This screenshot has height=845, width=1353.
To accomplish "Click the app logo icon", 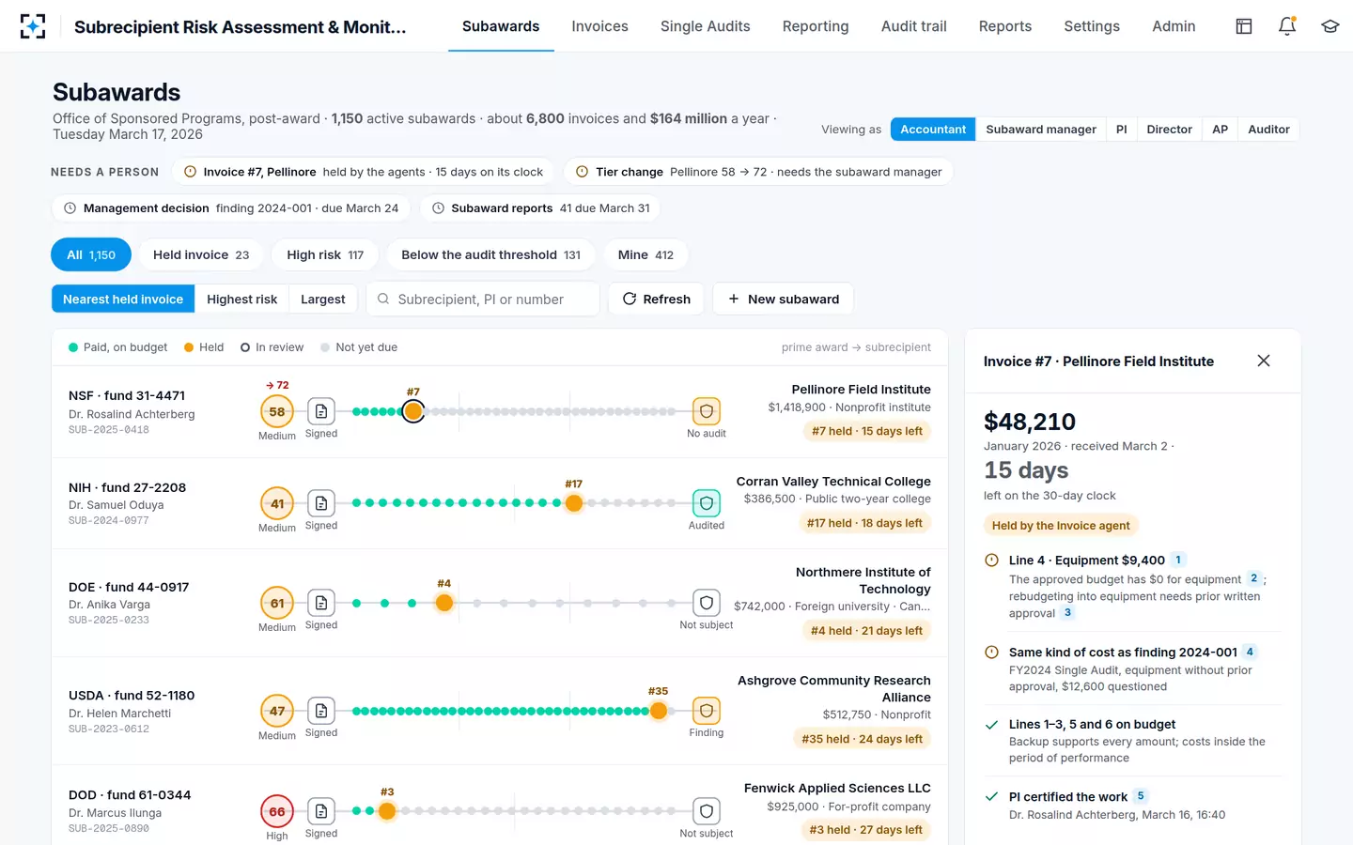I will tap(33, 26).
